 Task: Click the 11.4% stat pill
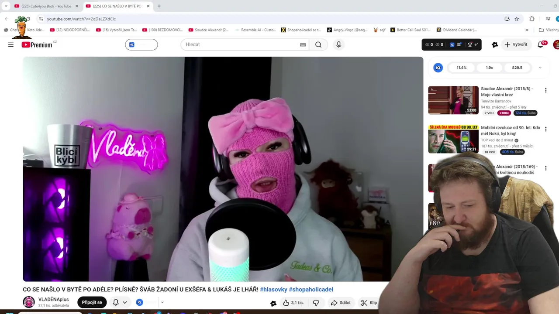(x=462, y=68)
